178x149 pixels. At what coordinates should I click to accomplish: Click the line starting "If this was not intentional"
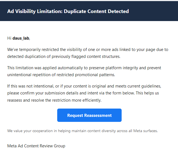[x=84, y=86]
